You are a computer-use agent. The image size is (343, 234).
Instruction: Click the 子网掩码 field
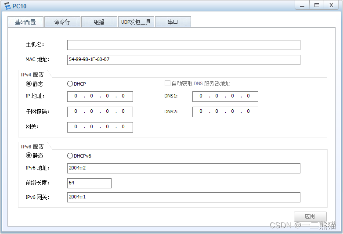[100, 112]
